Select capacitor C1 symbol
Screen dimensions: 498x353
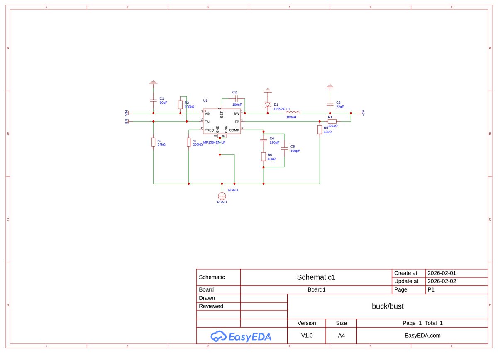pyautogui.click(x=153, y=101)
